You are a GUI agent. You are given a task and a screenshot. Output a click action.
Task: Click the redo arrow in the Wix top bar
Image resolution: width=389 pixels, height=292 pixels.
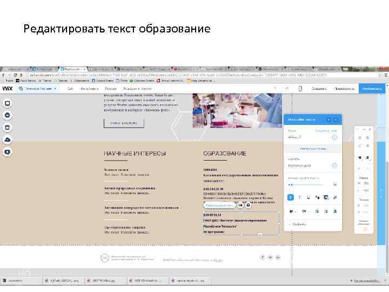[x=287, y=89]
